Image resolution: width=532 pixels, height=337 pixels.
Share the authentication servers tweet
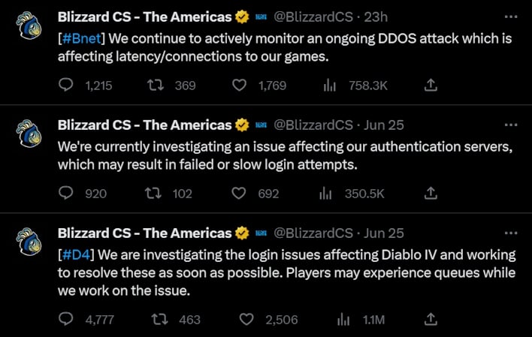pyautogui.click(x=431, y=193)
